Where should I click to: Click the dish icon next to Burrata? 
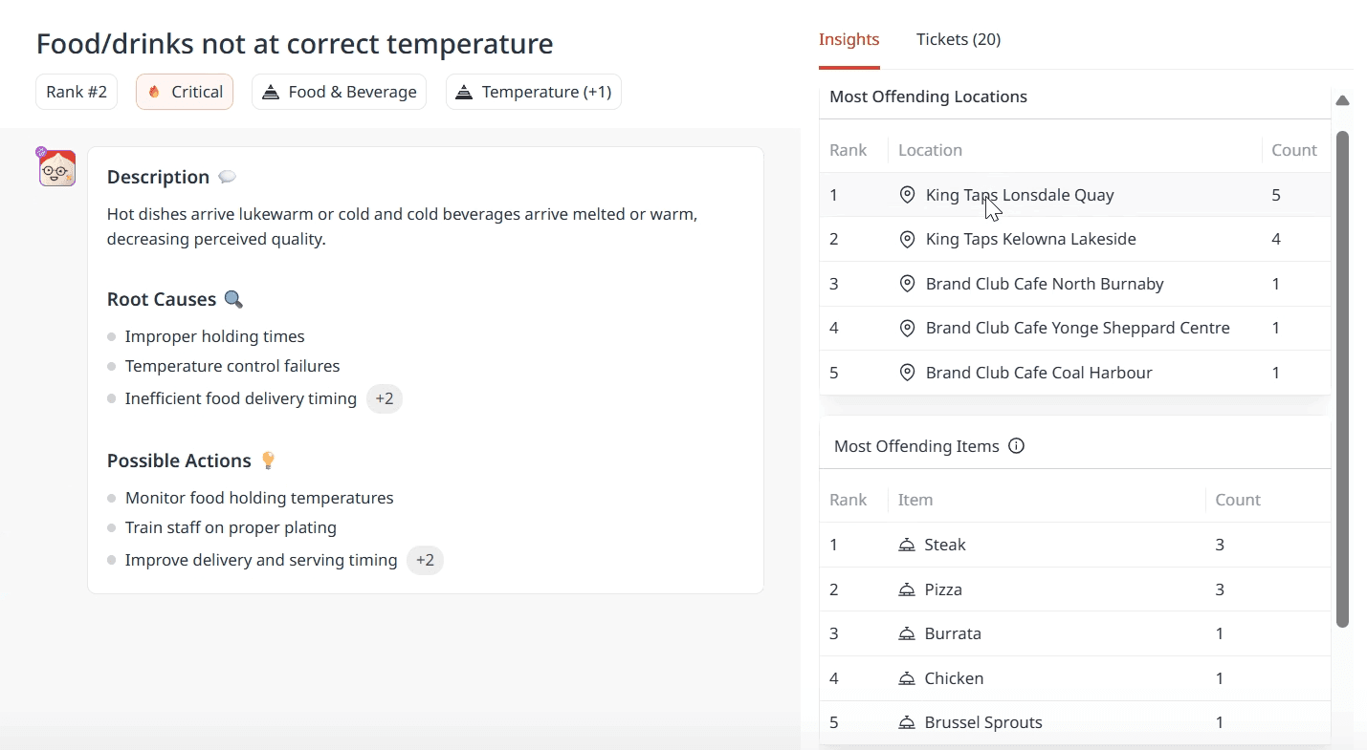pos(907,633)
